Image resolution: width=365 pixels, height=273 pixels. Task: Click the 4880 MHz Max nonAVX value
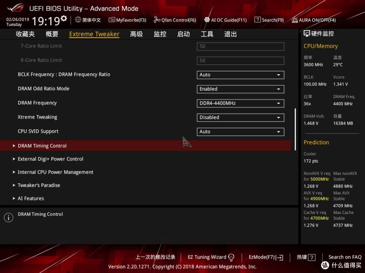[343, 186]
